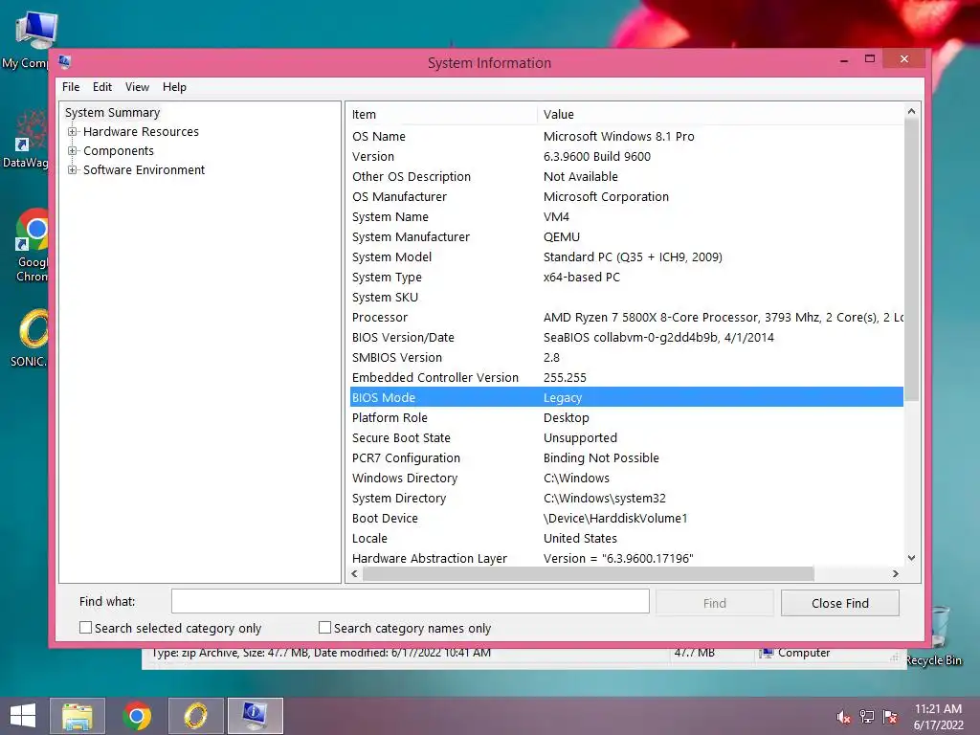Select the Windows Directory row

[626, 479]
